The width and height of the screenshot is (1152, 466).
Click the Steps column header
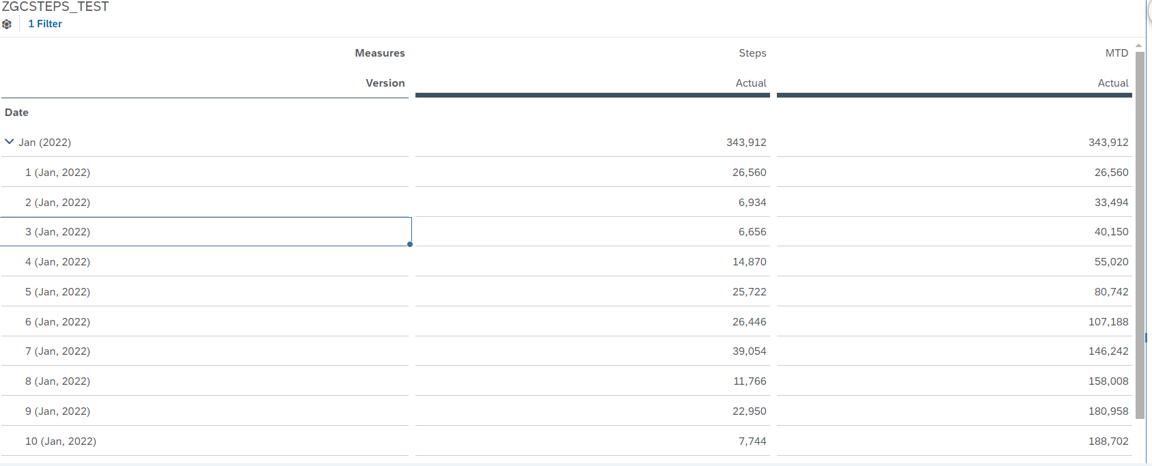coord(752,53)
